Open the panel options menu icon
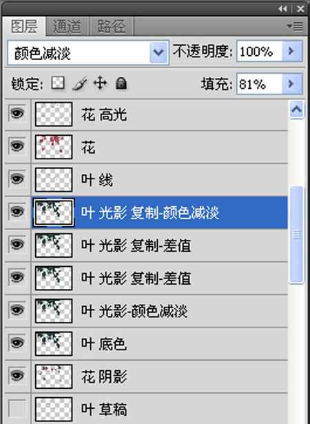Screen dimensions: 310x424 pos(295,26)
